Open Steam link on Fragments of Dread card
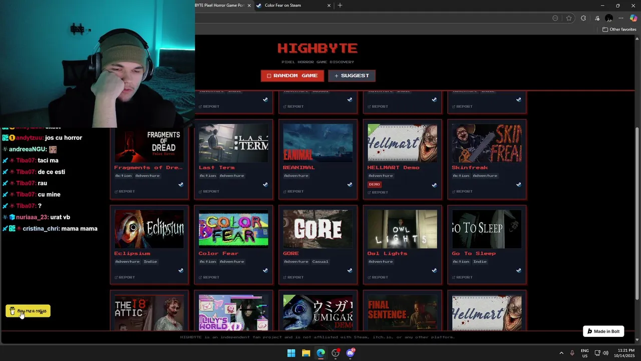Viewport: 641px width, 361px height. (181, 185)
